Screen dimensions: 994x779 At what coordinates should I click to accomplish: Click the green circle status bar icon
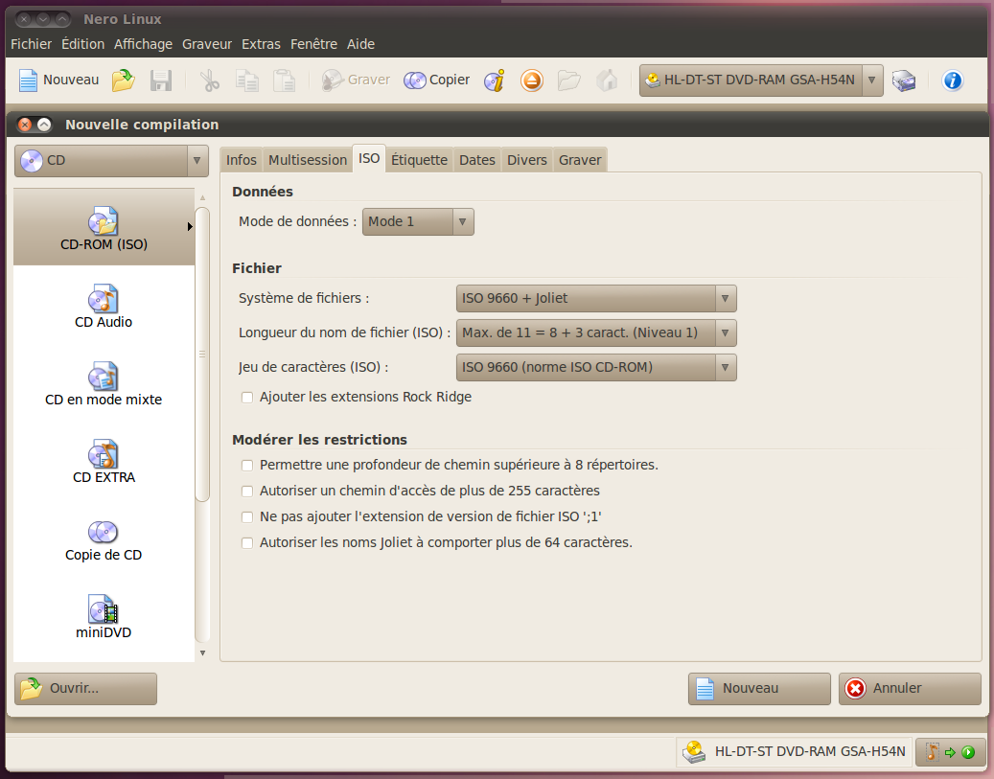tap(968, 752)
